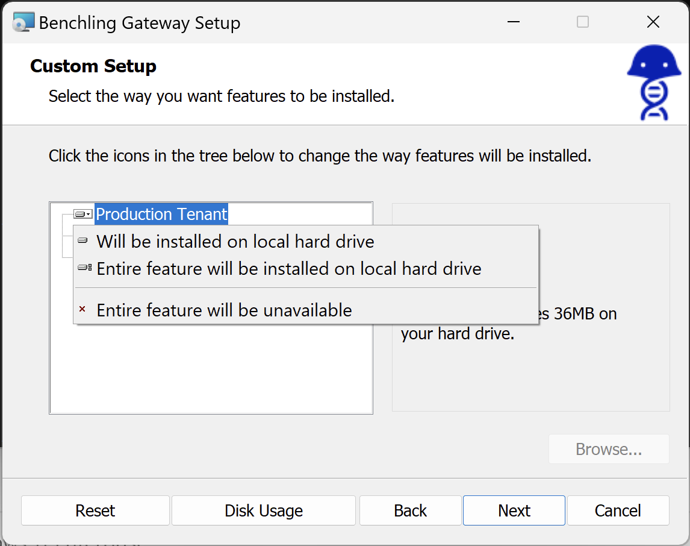Open Disk Usage details

click(x=264, y=510)
